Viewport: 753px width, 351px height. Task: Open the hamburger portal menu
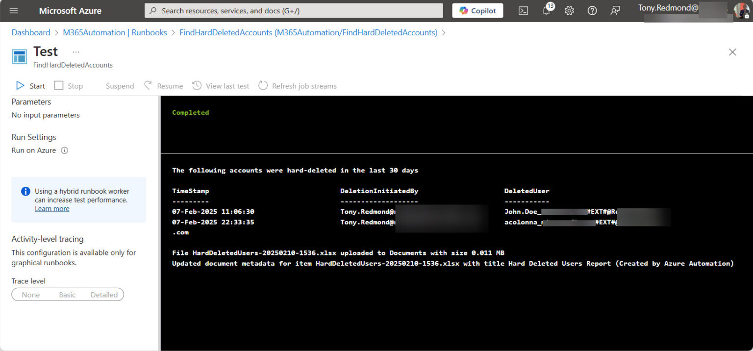click(x=14, y=11)
